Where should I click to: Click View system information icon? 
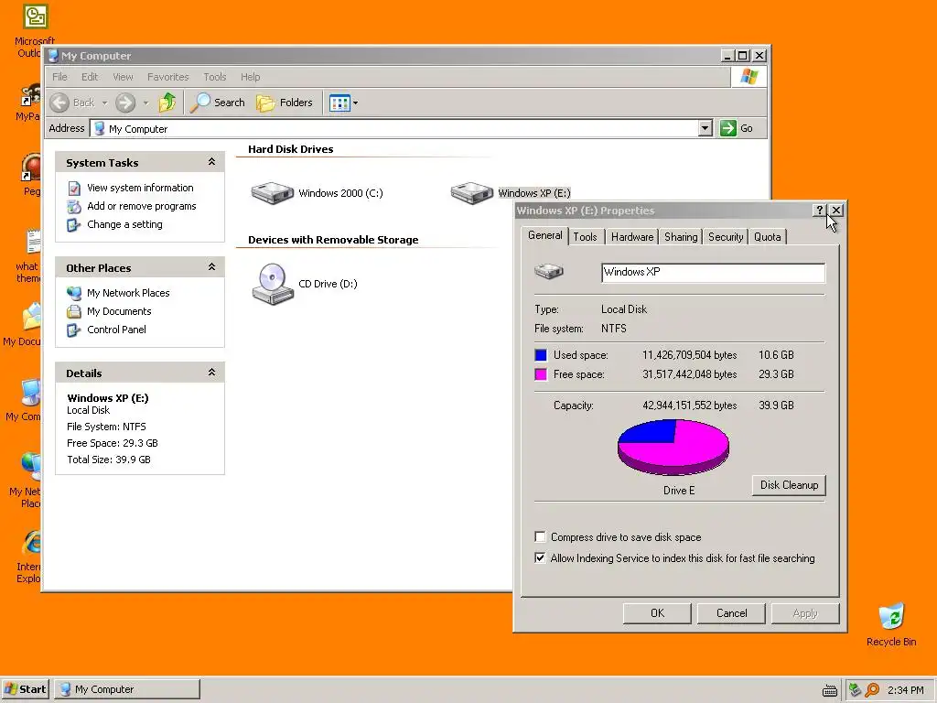[74, 188]
